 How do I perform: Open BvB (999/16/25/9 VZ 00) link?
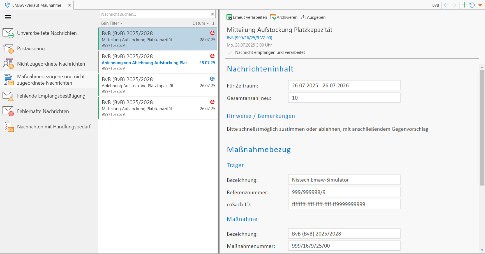tap(250, 38)
